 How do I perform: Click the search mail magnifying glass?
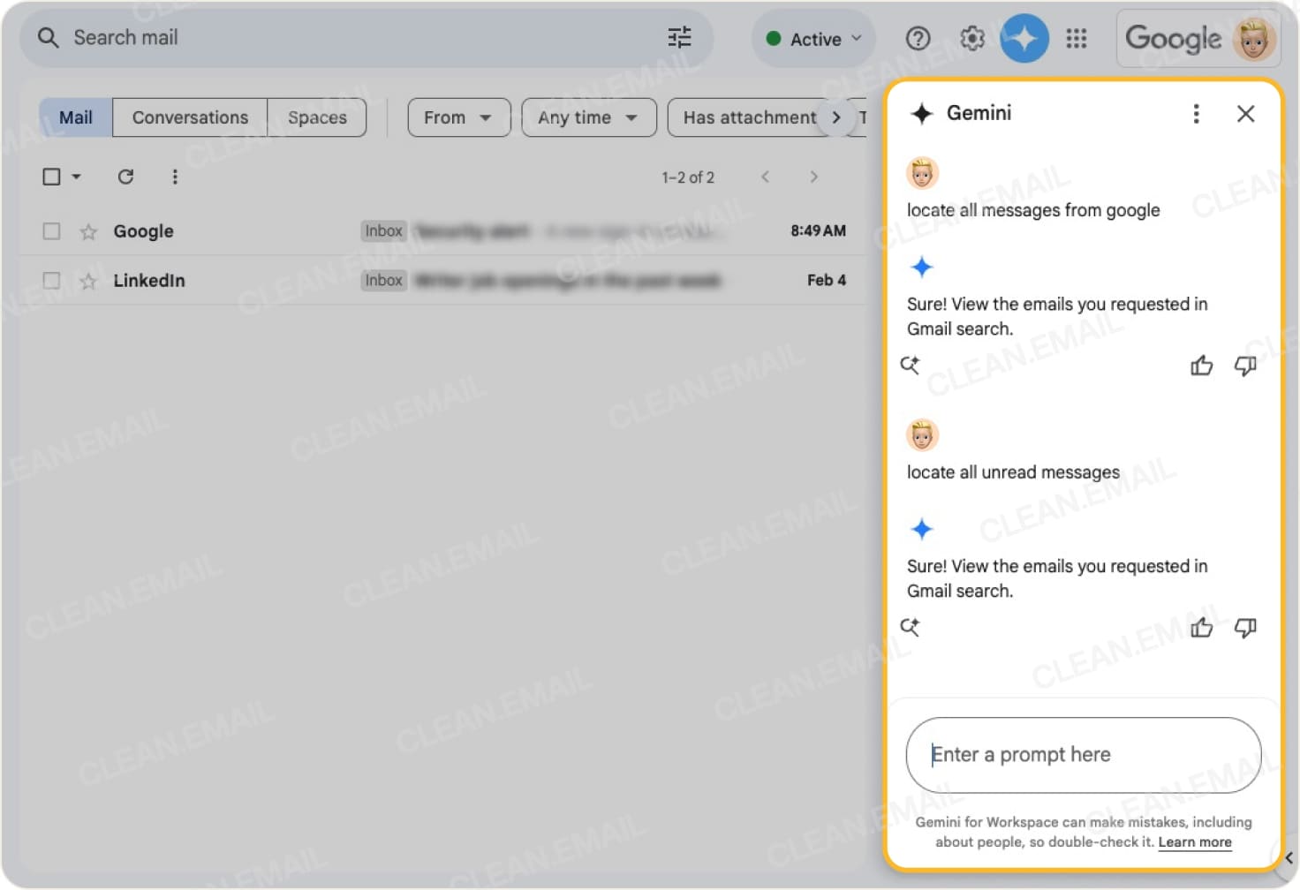(48, 38)
